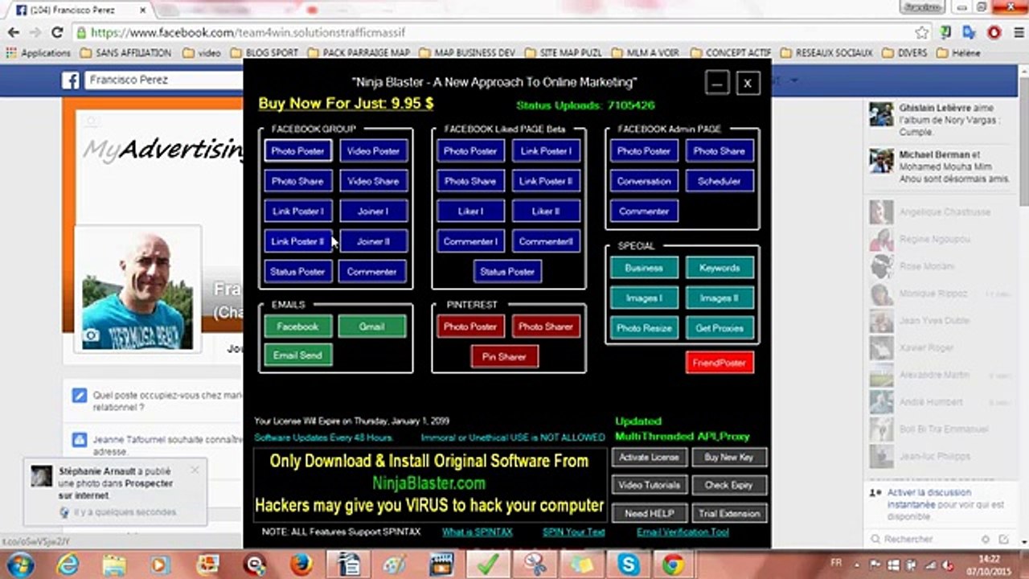Open the CONCEPT ACTIF bookmark folder
The width and height of the screenshot is (1029, 579).
(x=730, y=53)
